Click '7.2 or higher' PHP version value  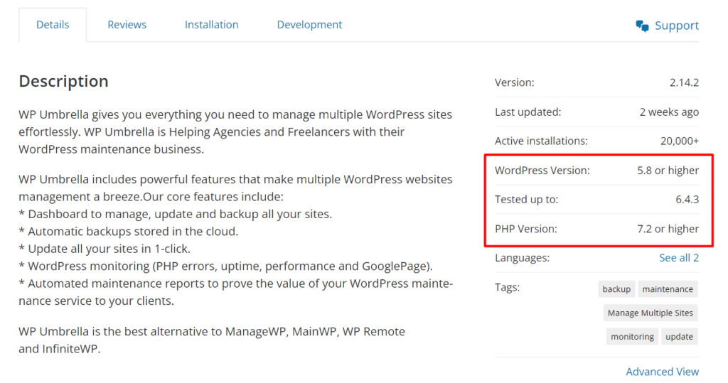click(x=668, y=229)
